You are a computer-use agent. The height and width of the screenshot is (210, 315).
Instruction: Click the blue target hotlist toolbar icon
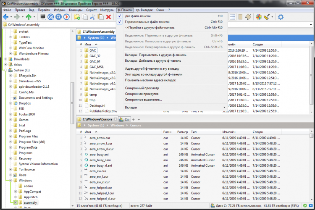pos(51,17)
